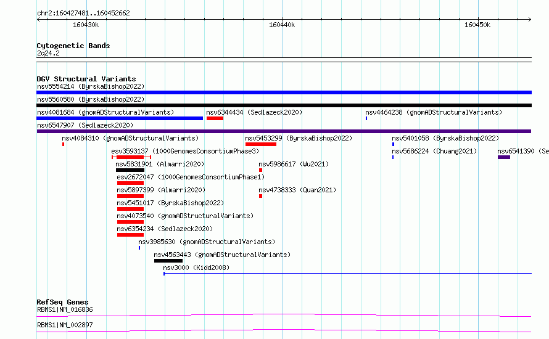
Task: Select the nsv4563443 black variant bar
Action: 168,261
